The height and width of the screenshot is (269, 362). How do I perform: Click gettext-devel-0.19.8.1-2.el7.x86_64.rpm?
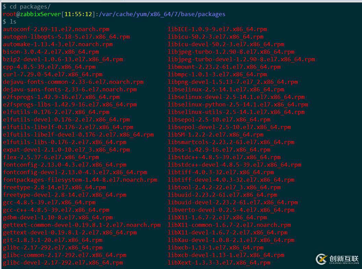pos(70,233)
